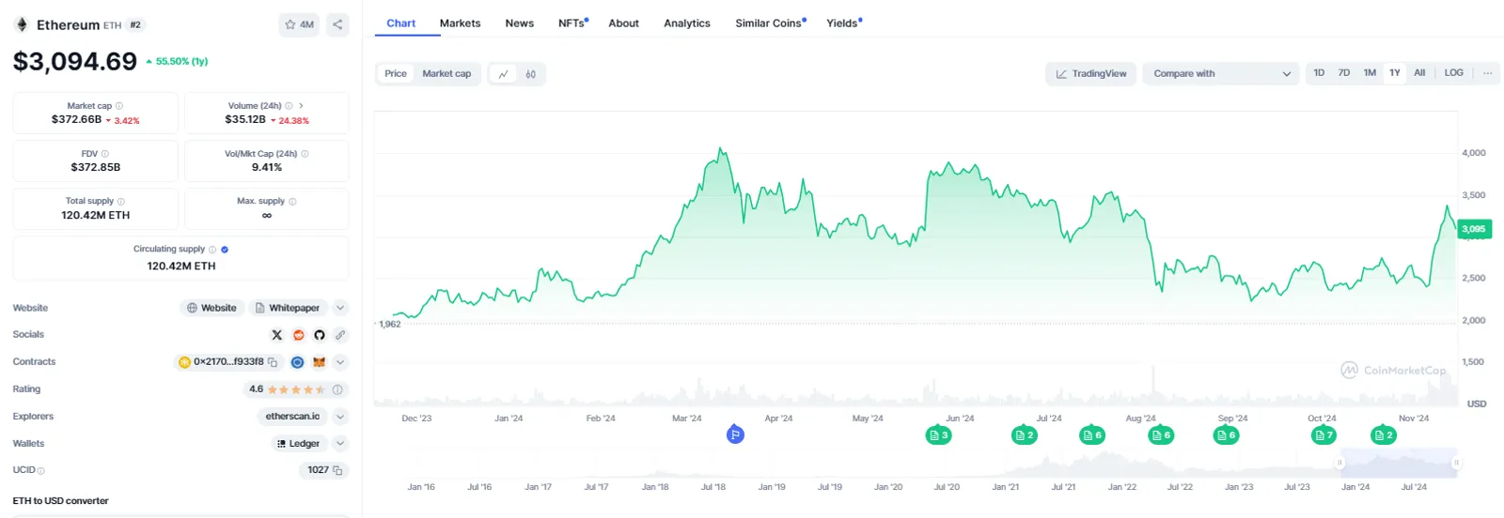
Task: Show info tooltip for Total supply
Action: 121,202
